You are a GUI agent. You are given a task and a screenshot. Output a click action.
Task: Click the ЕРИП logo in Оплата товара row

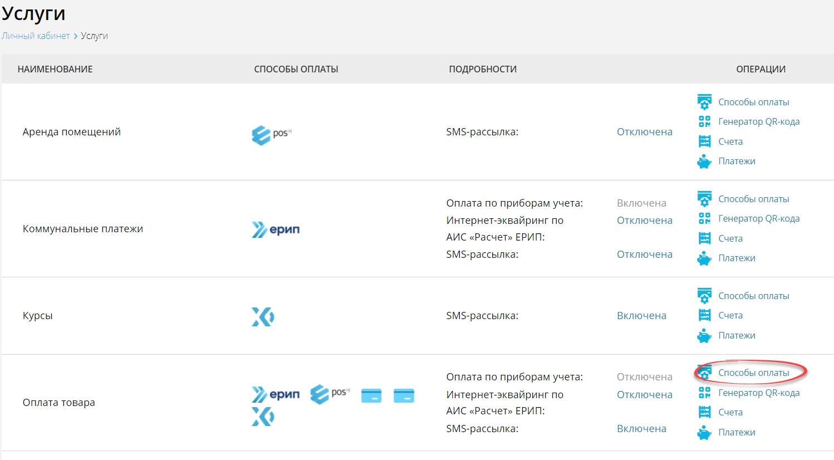pos(276,394)
